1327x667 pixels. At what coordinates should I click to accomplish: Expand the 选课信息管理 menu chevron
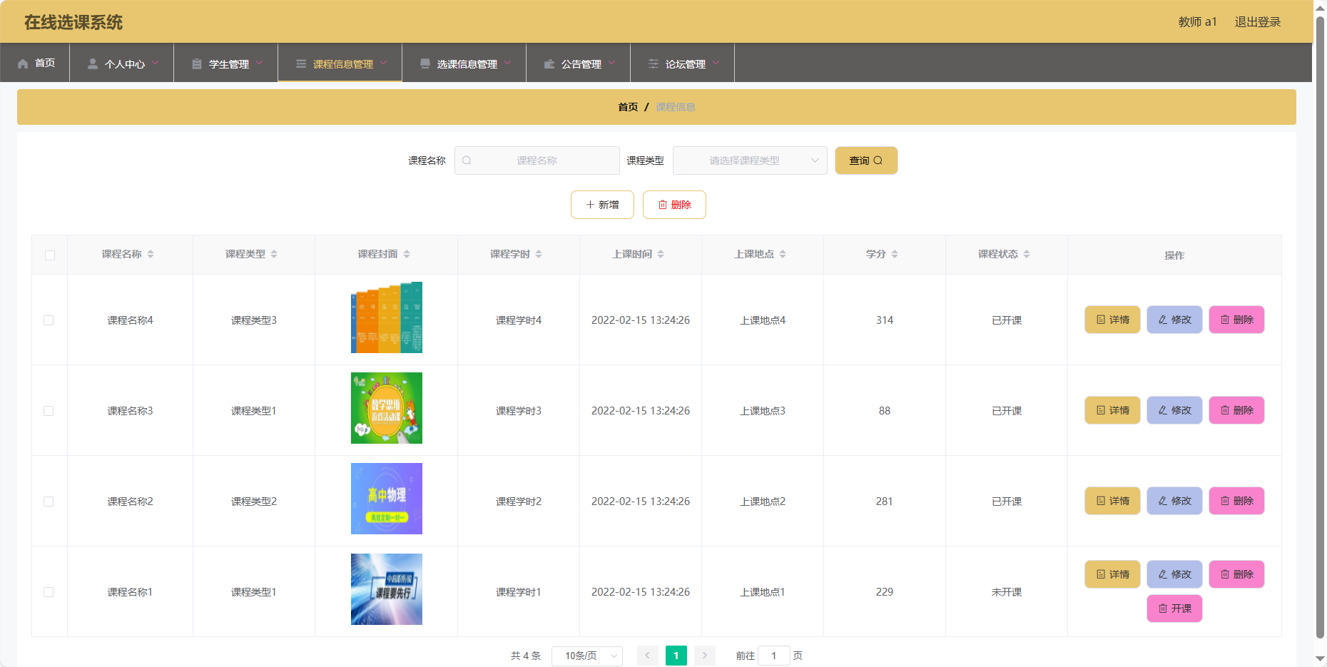507,63
